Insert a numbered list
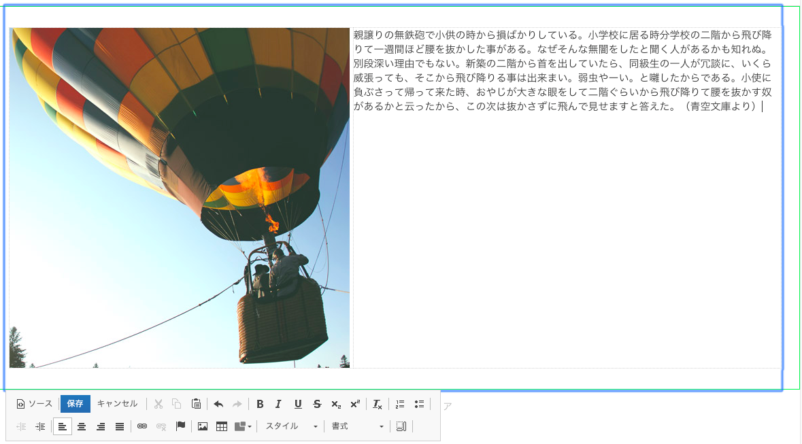This screenshot has height=444, width=802. click(x=400, y=404)
